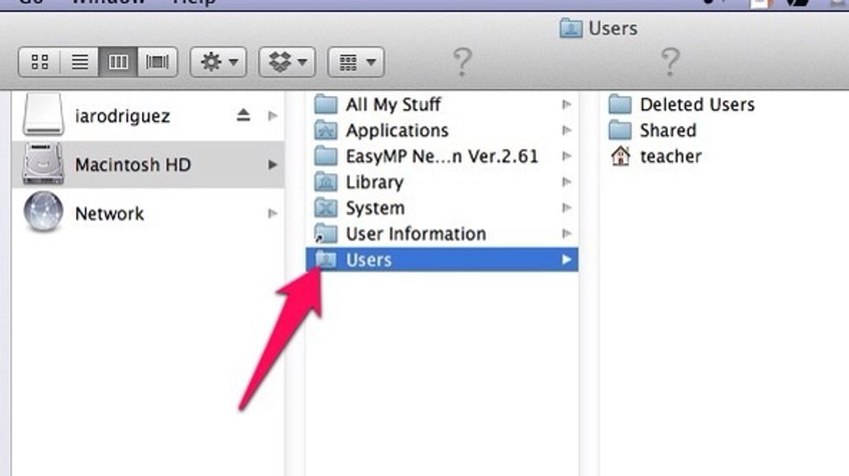This screenshot has width=849, height=476.
Task: Select the teacher home folder name
Action: (671, 157)
